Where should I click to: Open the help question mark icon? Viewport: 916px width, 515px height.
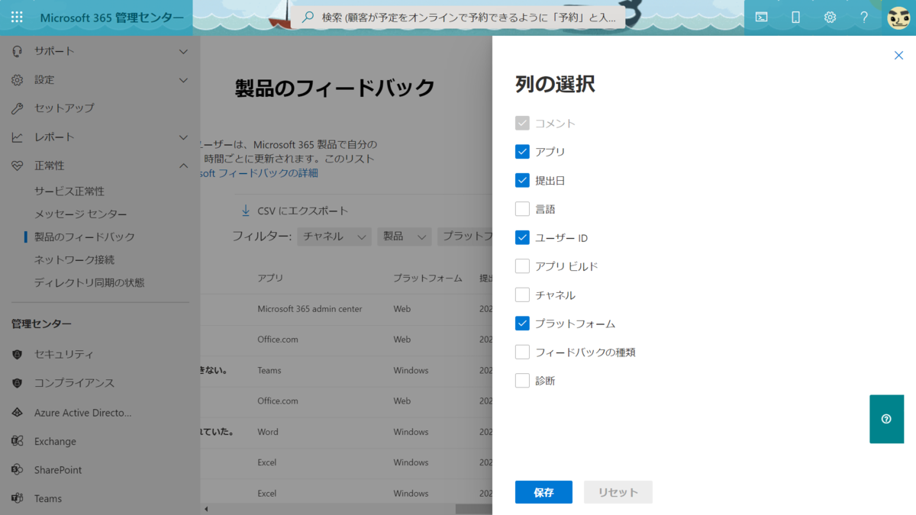(864, 17)
